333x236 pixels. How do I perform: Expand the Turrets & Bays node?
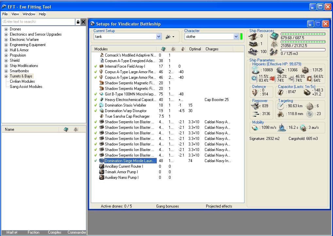pyautogui.click(x=6, y=76)
